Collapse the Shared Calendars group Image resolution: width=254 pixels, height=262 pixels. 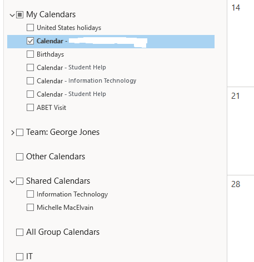12,182
